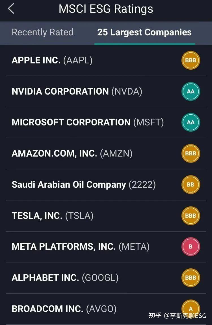
Task: Select META PLATFORMS, INC. (META)
Action: click(x=81, y=247)
